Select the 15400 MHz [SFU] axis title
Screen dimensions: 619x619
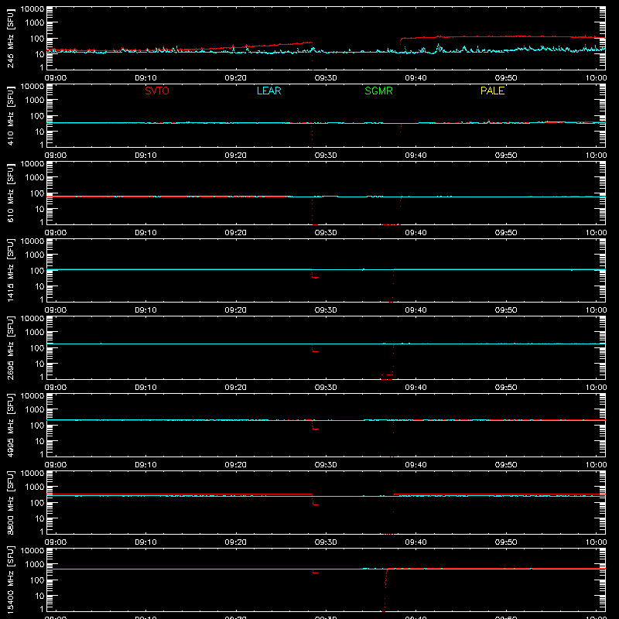click(x=11, y=580)
